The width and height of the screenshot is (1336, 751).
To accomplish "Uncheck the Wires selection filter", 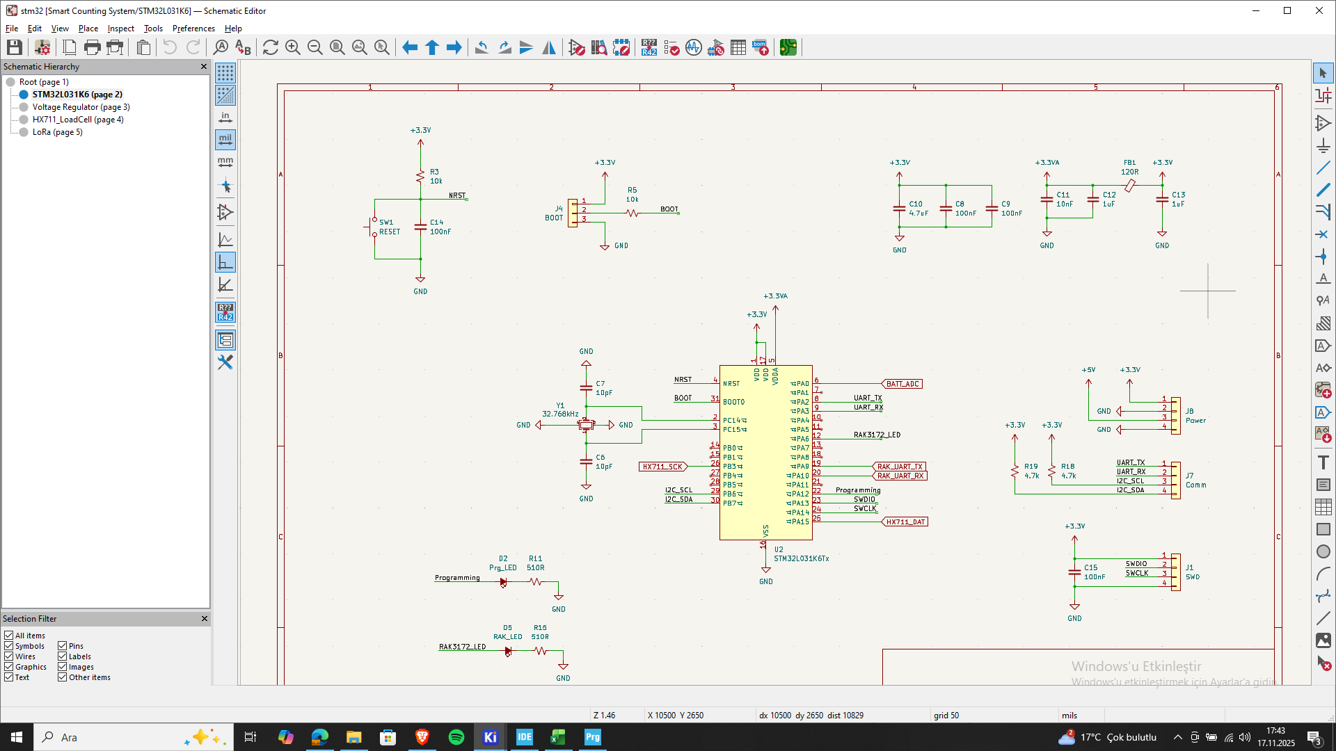I will click(9, 656).
